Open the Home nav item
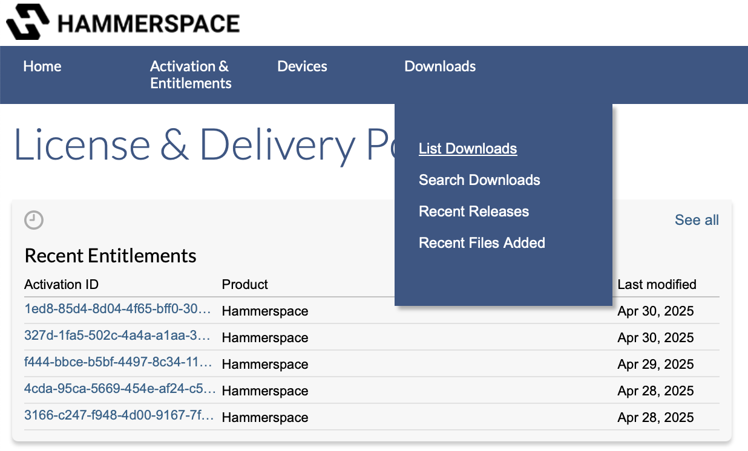The width and height of the screenshot is (748, 451). [42, 67]
